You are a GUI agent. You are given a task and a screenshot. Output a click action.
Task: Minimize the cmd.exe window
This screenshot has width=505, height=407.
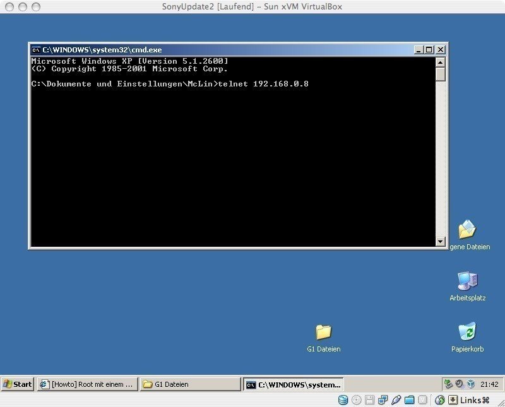(x=419, y=50)
